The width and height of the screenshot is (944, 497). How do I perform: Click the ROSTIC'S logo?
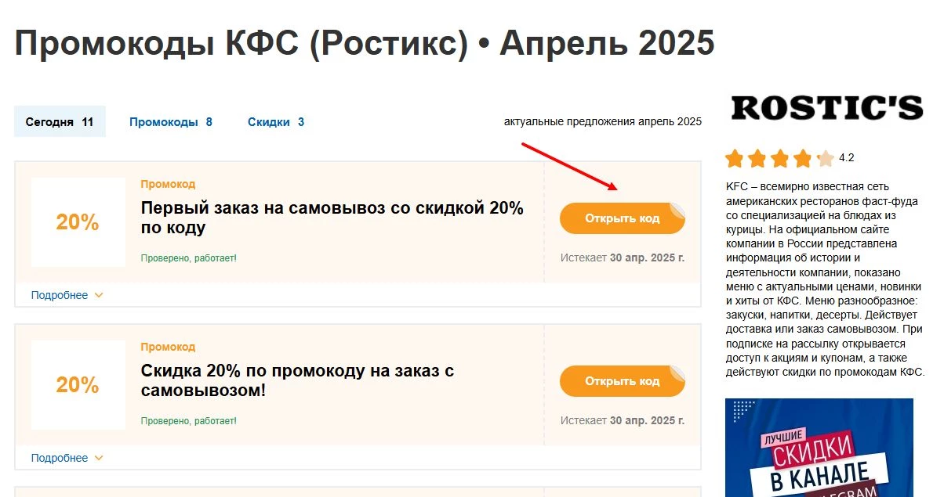[x=826, y=106]
